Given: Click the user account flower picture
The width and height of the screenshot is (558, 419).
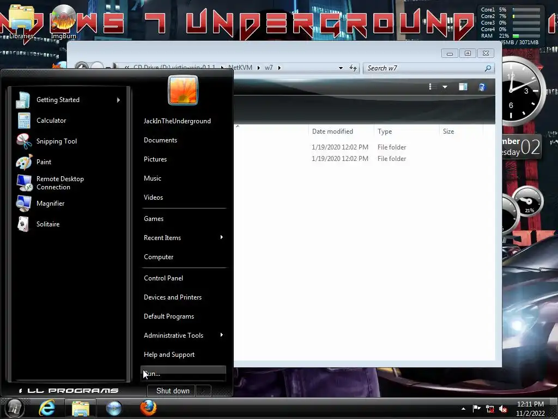Looking at the screenshot, I should [x=183, y=90].
